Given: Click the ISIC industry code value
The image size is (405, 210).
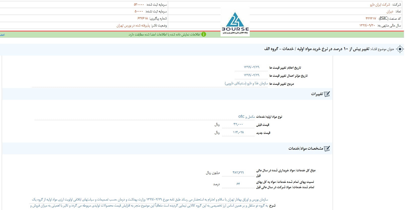Looking at the screenshot, I should pyautogui.click(x=371, y=18).
